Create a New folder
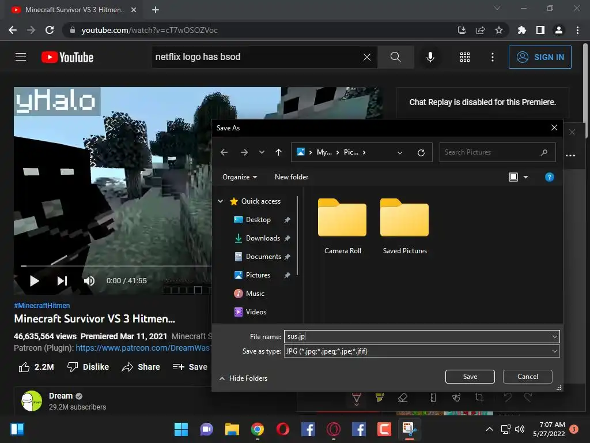The height and width of the screenshot is (443, 590). click(x=292, y=177)
